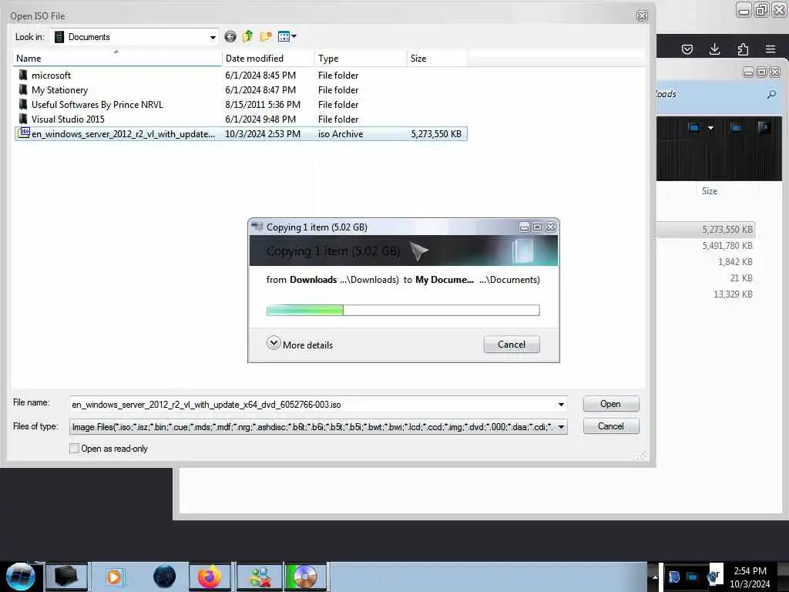
Task: Open dark globe taskbar icon
Action: pos(164,577)
